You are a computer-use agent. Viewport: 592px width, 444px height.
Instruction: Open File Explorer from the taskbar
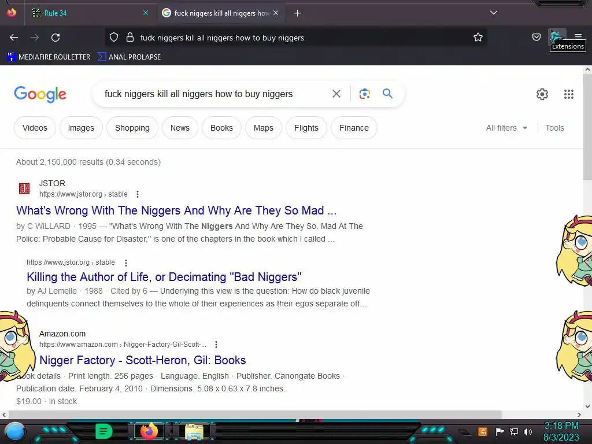pos(194,431)
